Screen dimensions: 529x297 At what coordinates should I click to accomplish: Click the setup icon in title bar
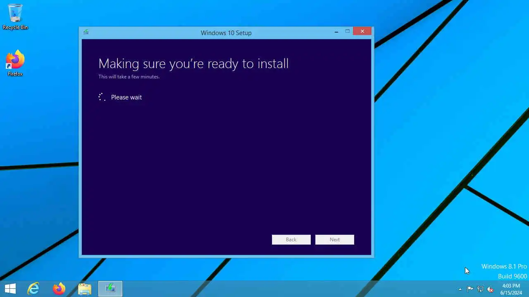click(86, 32)
